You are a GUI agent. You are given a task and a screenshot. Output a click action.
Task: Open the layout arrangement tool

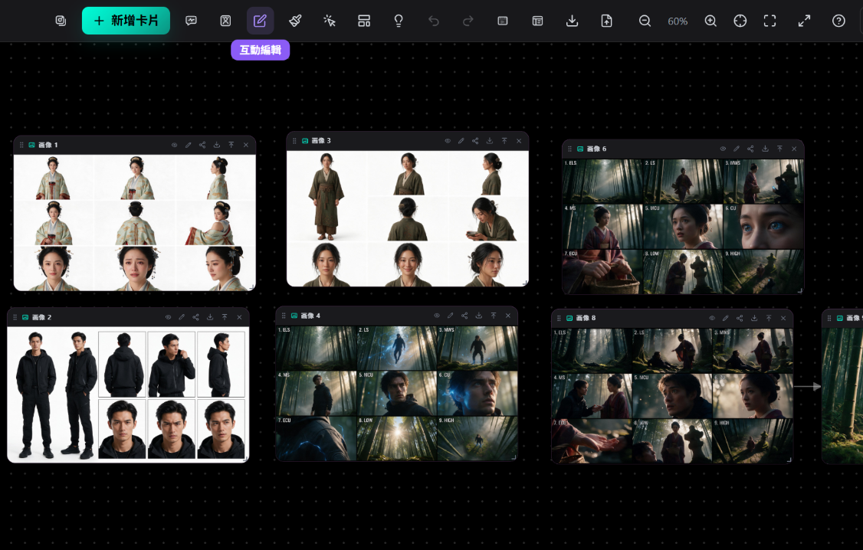364,21
